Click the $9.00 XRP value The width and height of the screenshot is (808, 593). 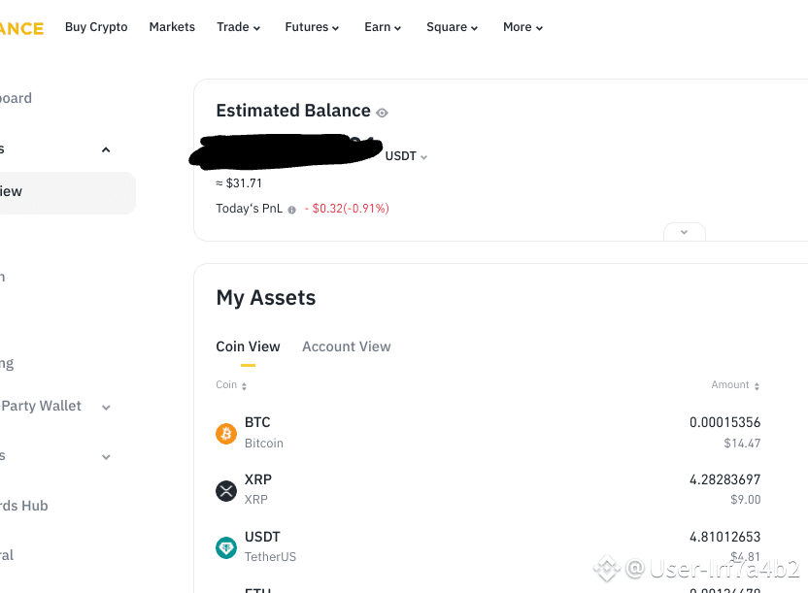[745, 499]
